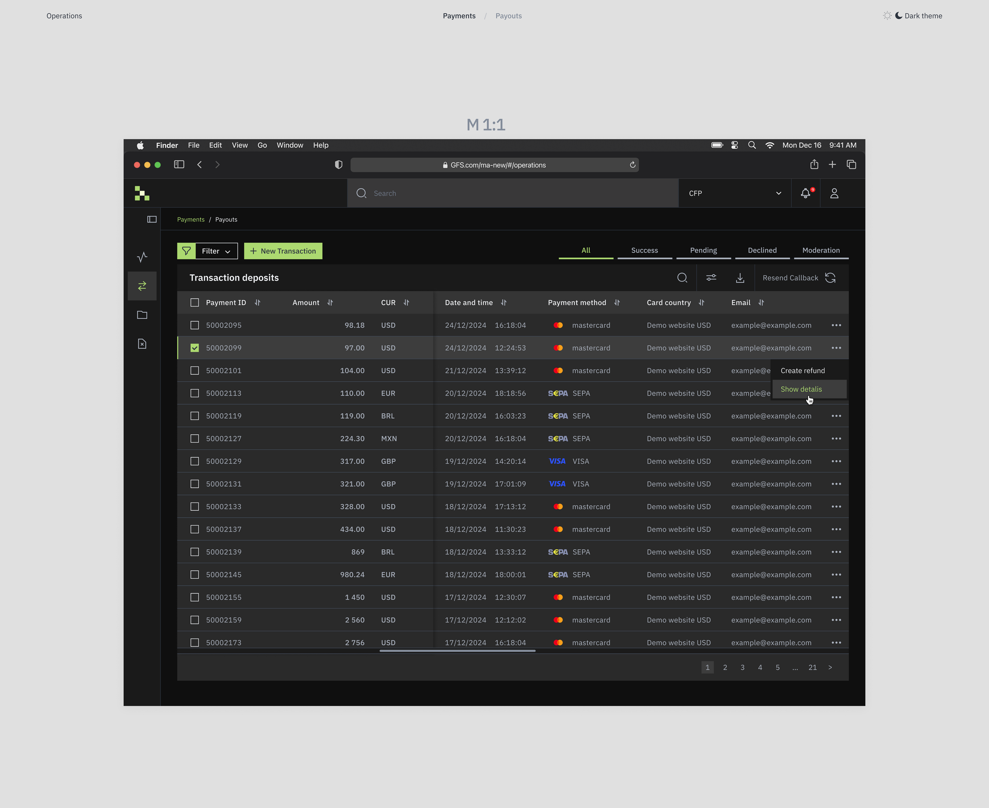Image resolution: width=989 pixels, height=808 pixels.
Task: Open the CFP account dropdown
Action: pos(735,193)
